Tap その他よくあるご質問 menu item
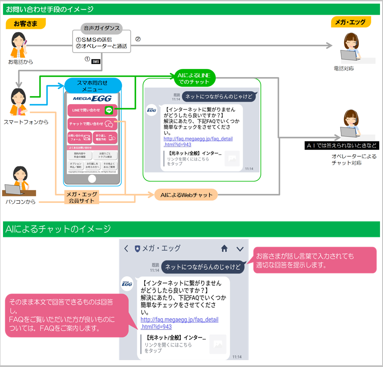This screenshot has width=383, height=367. pyautogui.click(x=109, y=166)
